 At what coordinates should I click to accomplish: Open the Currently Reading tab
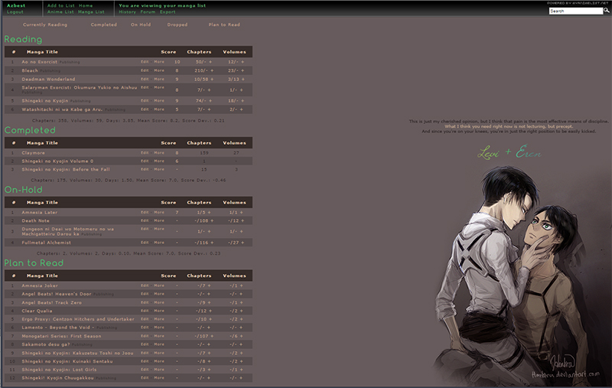click(45, 24)
